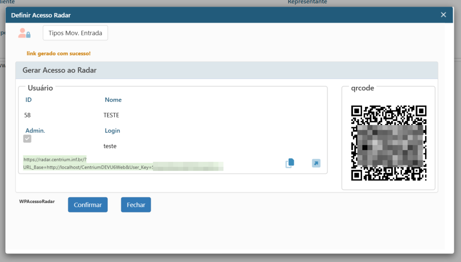Click the QR code image

(x=389, y=143)
